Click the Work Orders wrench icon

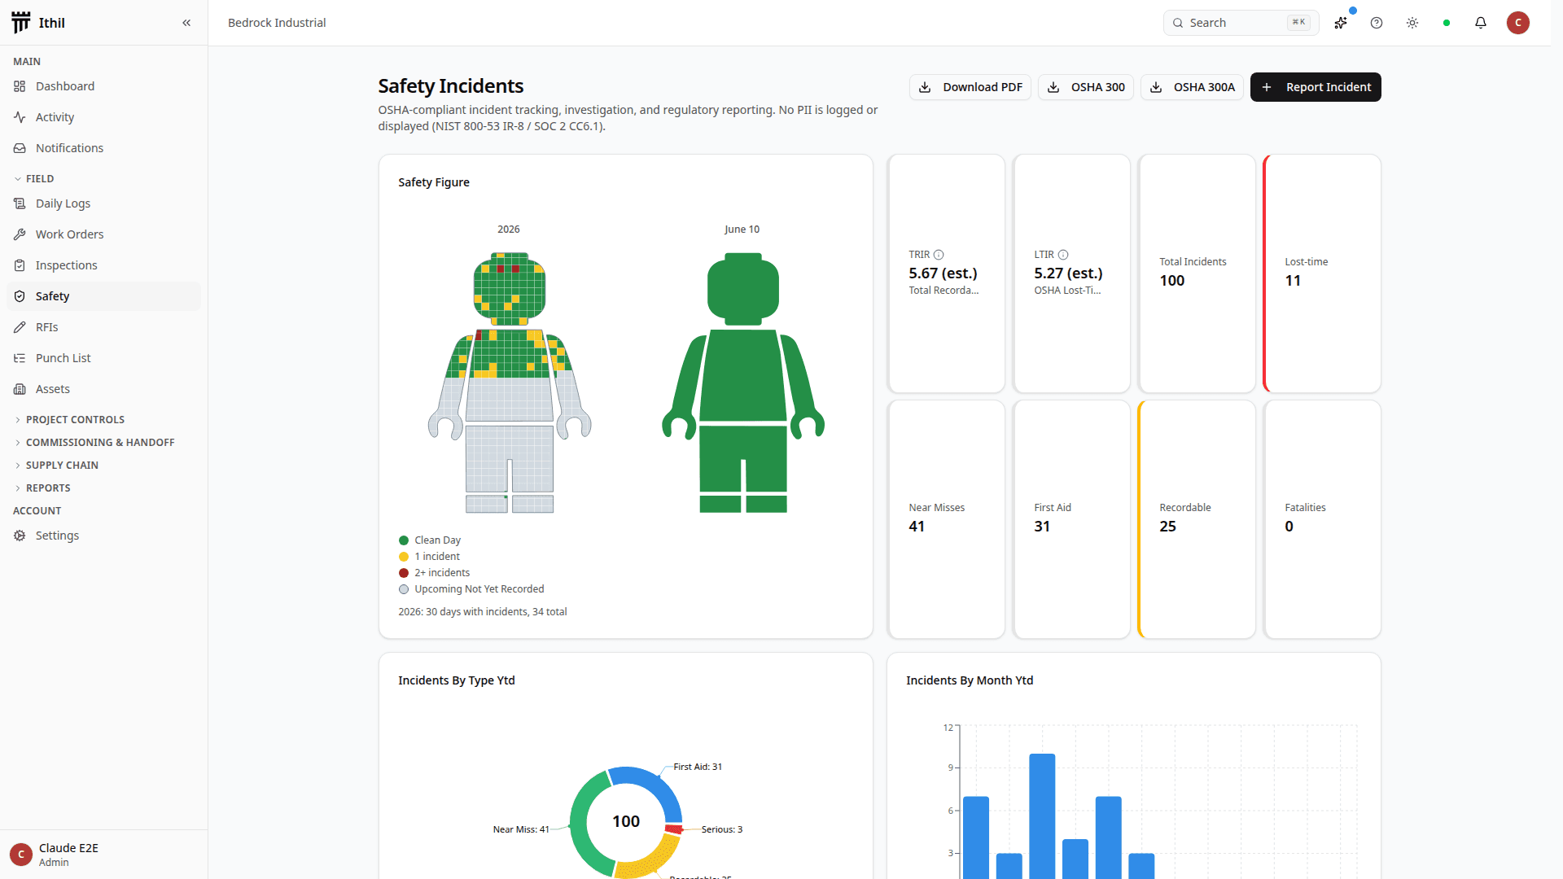tap(20, 234)
